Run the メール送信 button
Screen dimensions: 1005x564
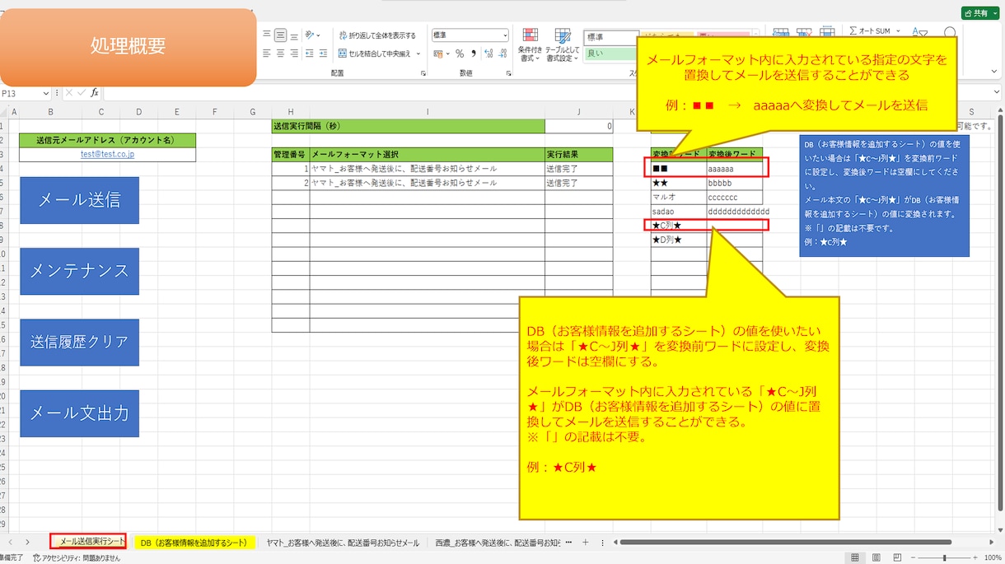pos(79,200)
